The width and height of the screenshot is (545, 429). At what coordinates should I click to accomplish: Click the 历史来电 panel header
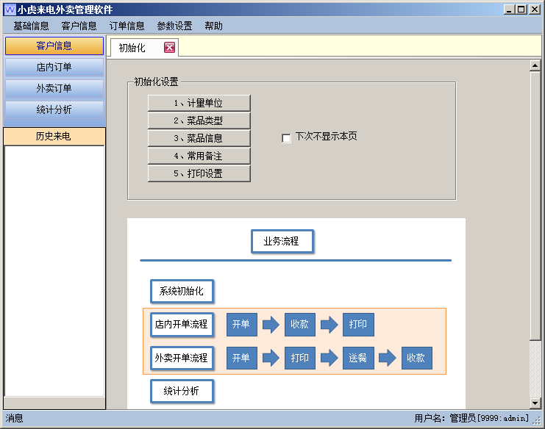[54, 136]
